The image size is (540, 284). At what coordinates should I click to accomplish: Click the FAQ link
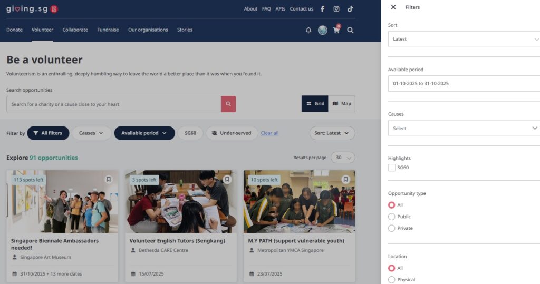point(266,9)
